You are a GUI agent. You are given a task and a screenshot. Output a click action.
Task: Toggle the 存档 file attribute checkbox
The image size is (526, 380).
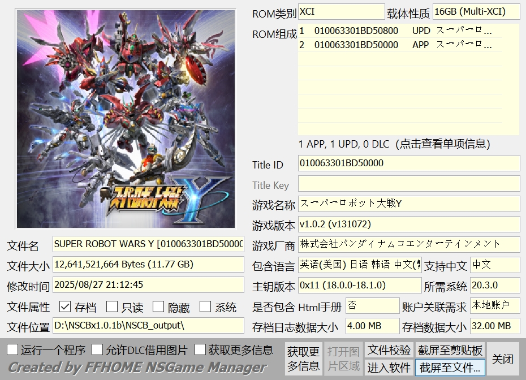65,306
